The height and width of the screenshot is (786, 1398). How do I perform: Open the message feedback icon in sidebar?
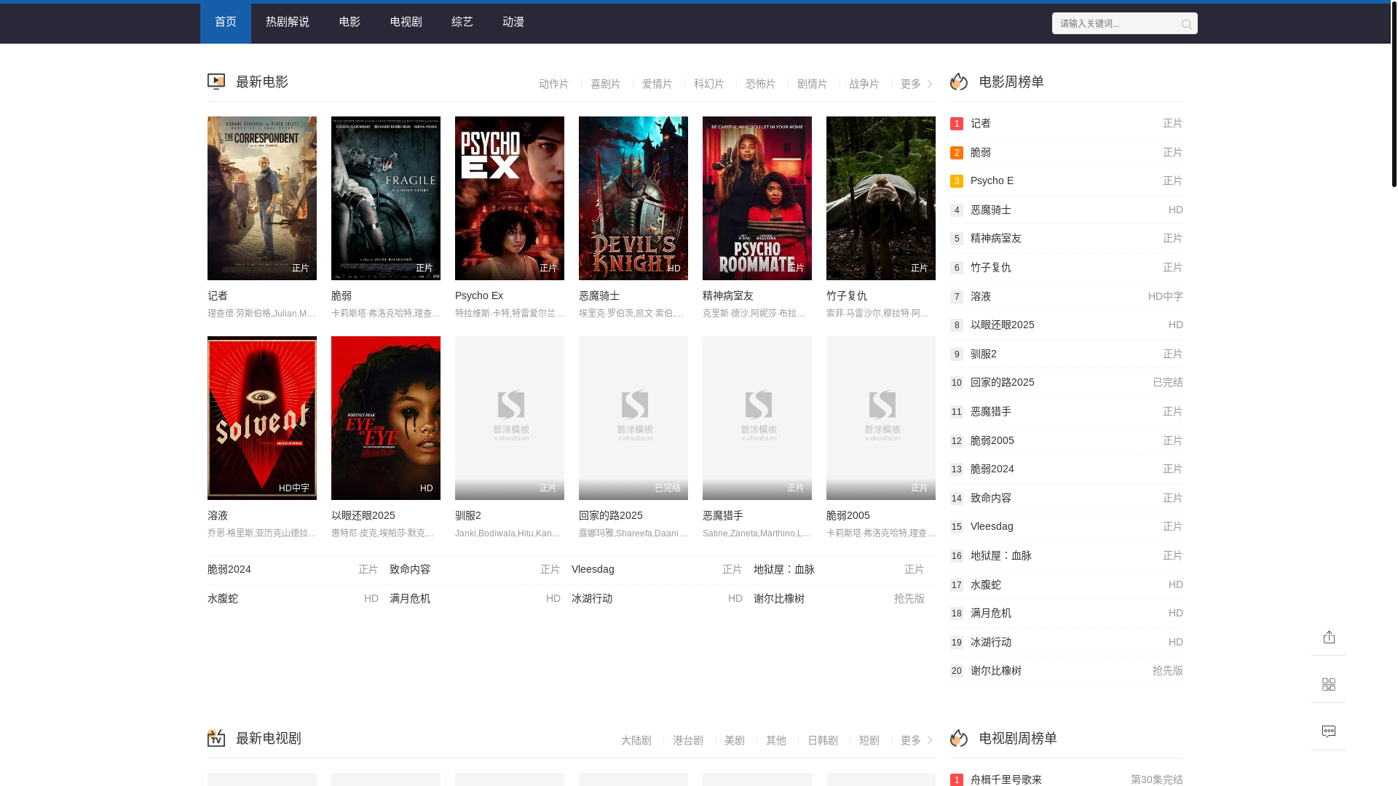tap(1329, 732)
